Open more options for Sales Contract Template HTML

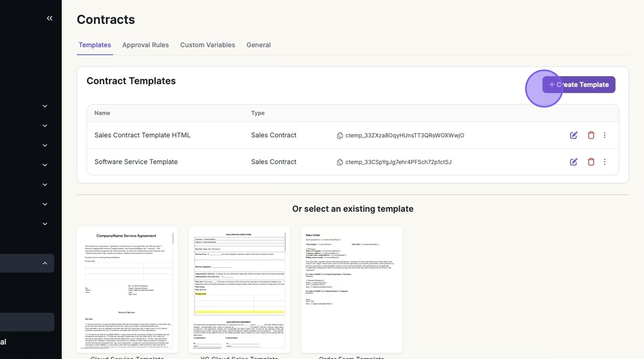pyautogui.click(x=605, y=135)
